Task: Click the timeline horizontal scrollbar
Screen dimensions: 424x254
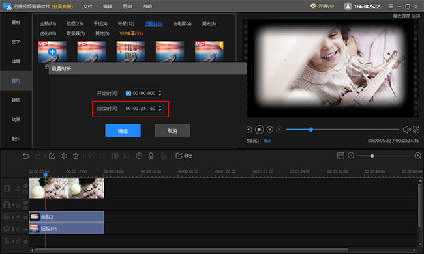Action: [x=192, y=250]
